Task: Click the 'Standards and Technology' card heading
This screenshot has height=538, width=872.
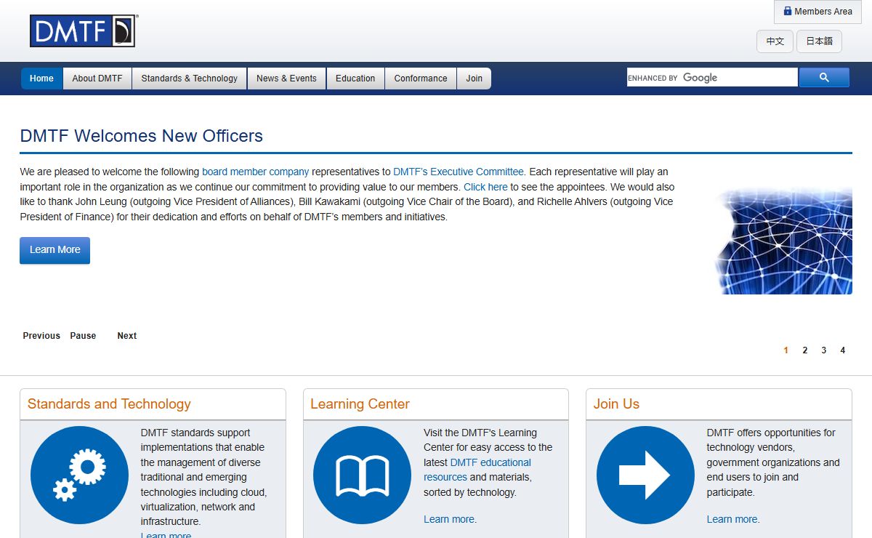Action: [x=109, y=404]
